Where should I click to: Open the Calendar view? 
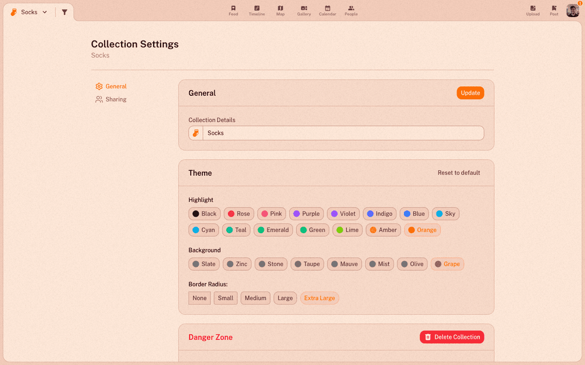(327, 10)
